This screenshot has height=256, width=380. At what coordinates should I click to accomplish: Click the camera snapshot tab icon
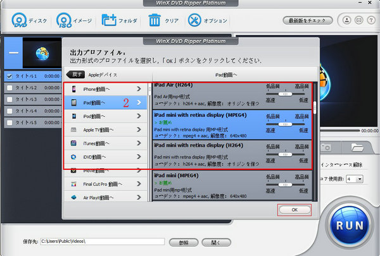point(326,147)
